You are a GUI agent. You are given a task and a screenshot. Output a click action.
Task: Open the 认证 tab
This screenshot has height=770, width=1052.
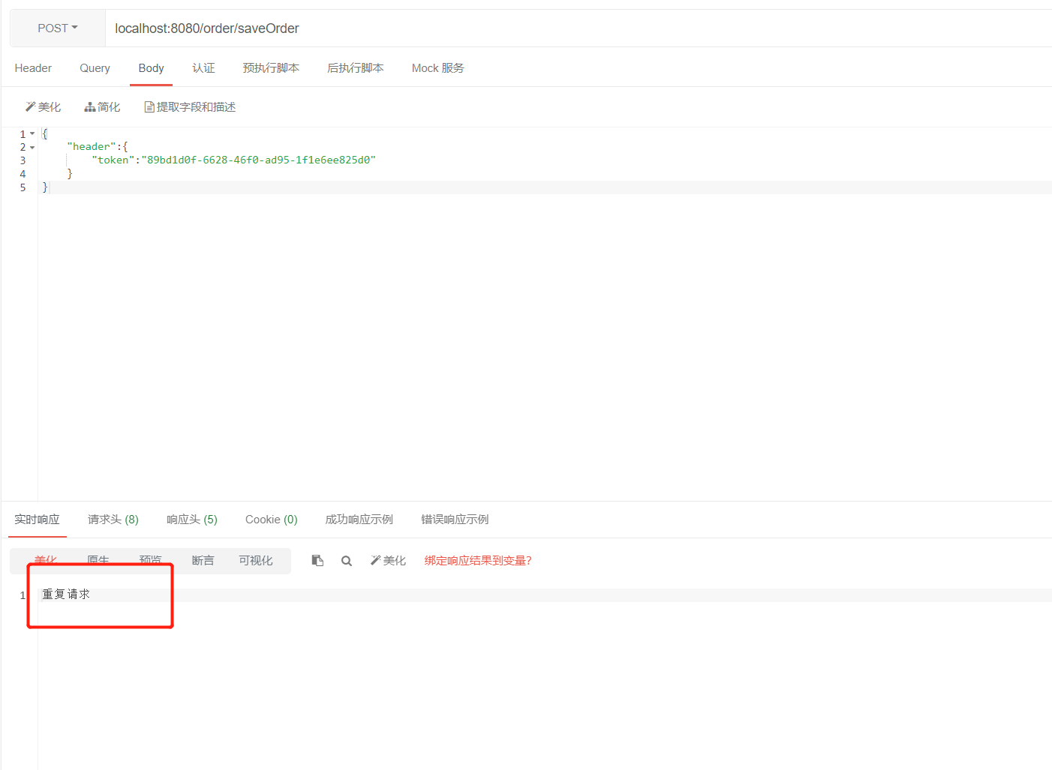pyautogui.click(x=203, y=68)
